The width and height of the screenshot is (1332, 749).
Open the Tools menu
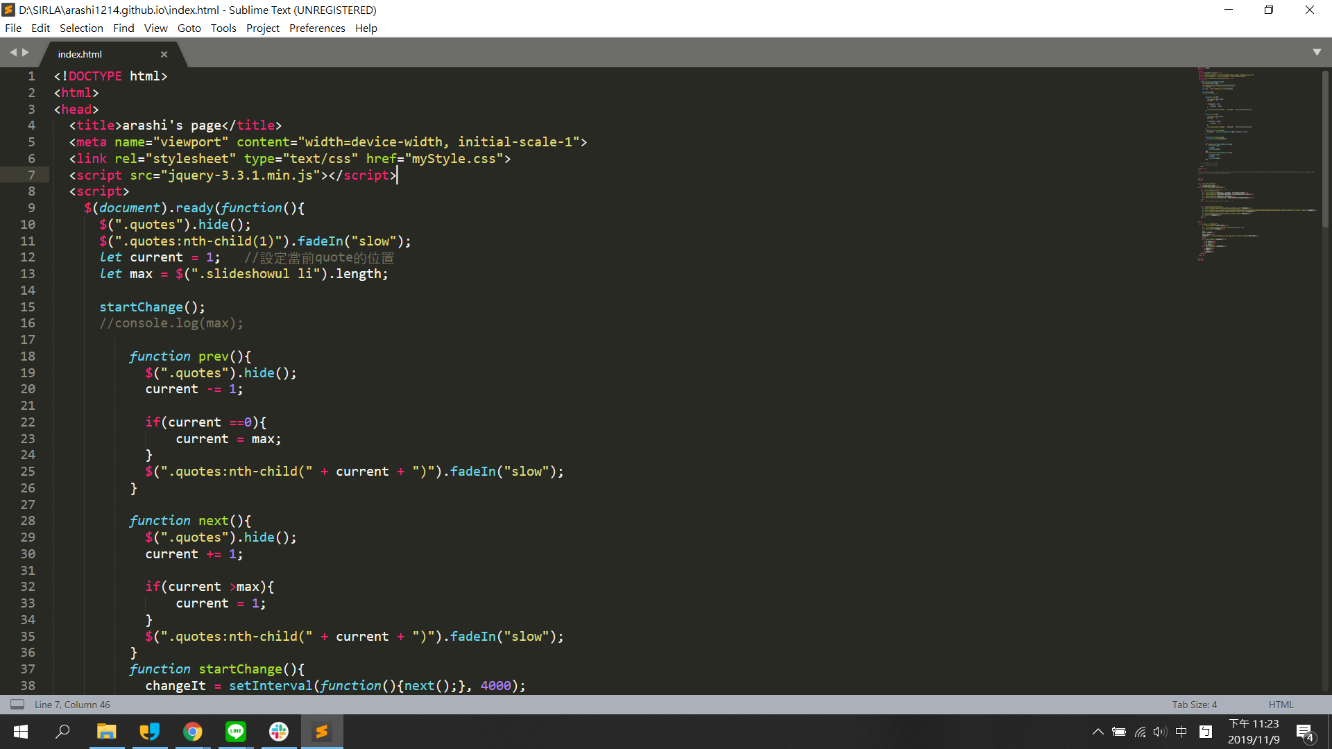pyautogui.click(x=223, y=28)
